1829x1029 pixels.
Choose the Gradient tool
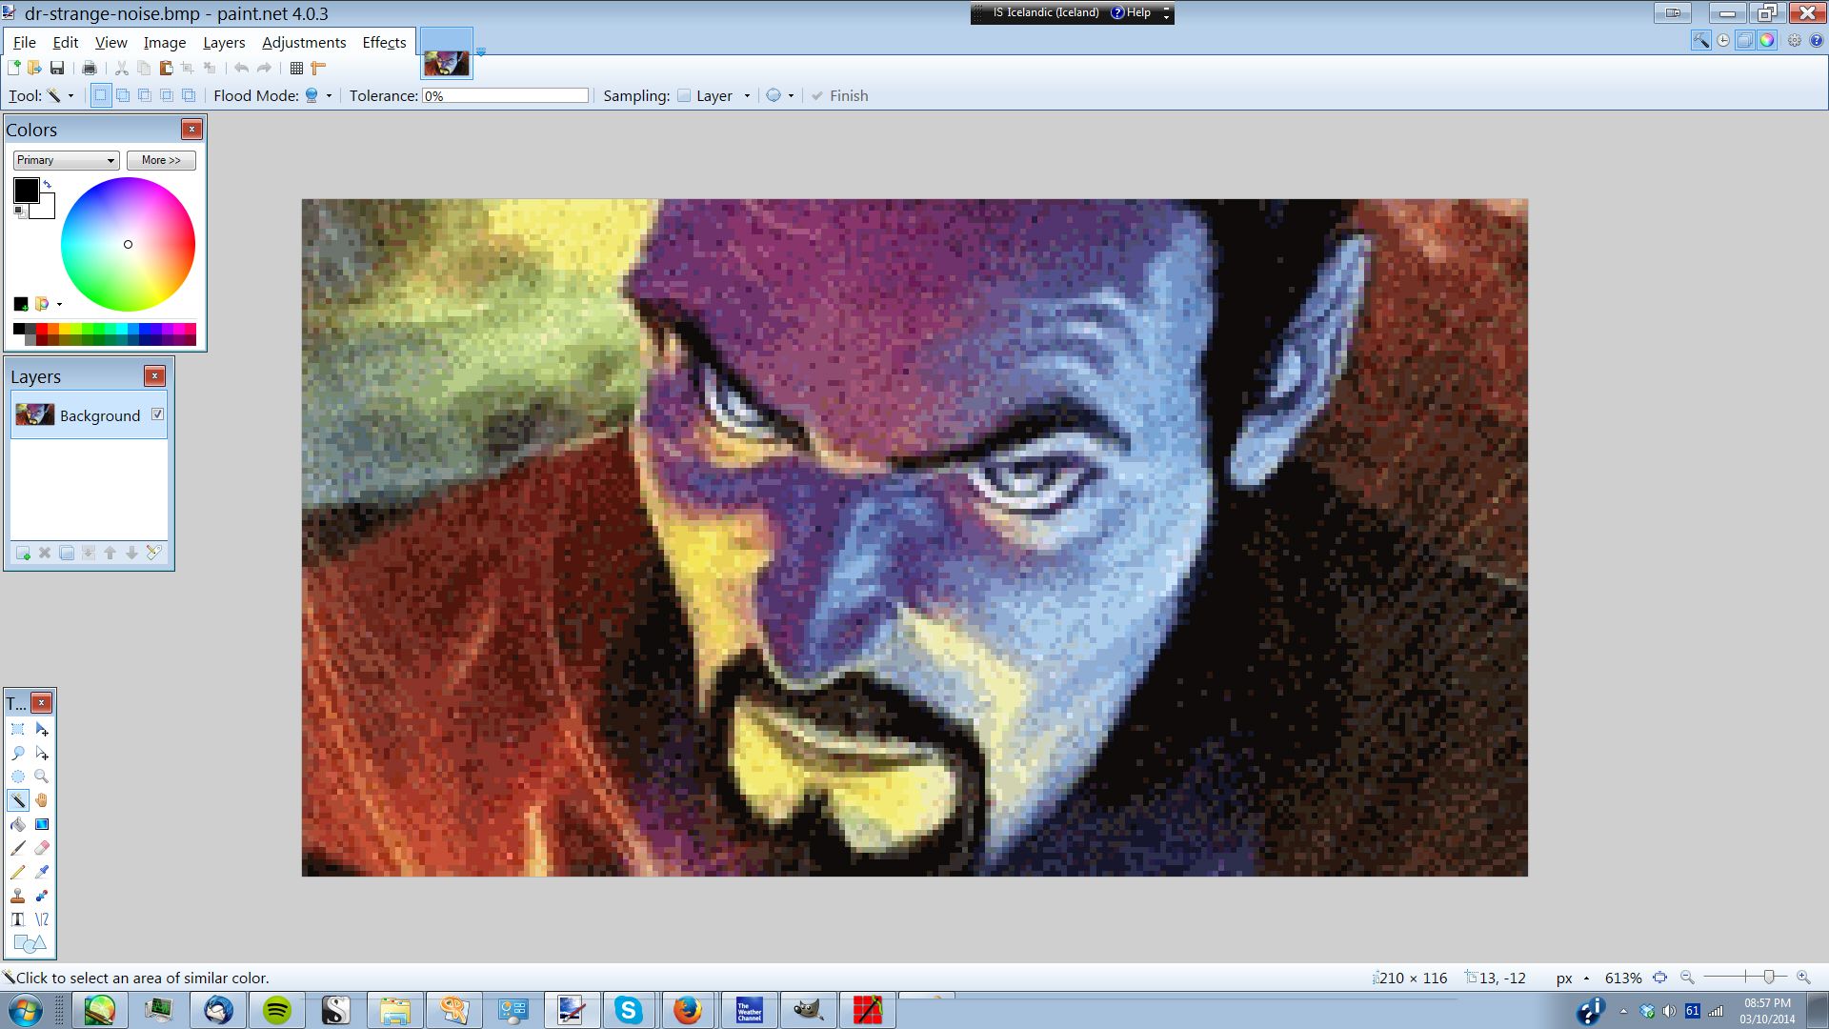tap(41, 824)
